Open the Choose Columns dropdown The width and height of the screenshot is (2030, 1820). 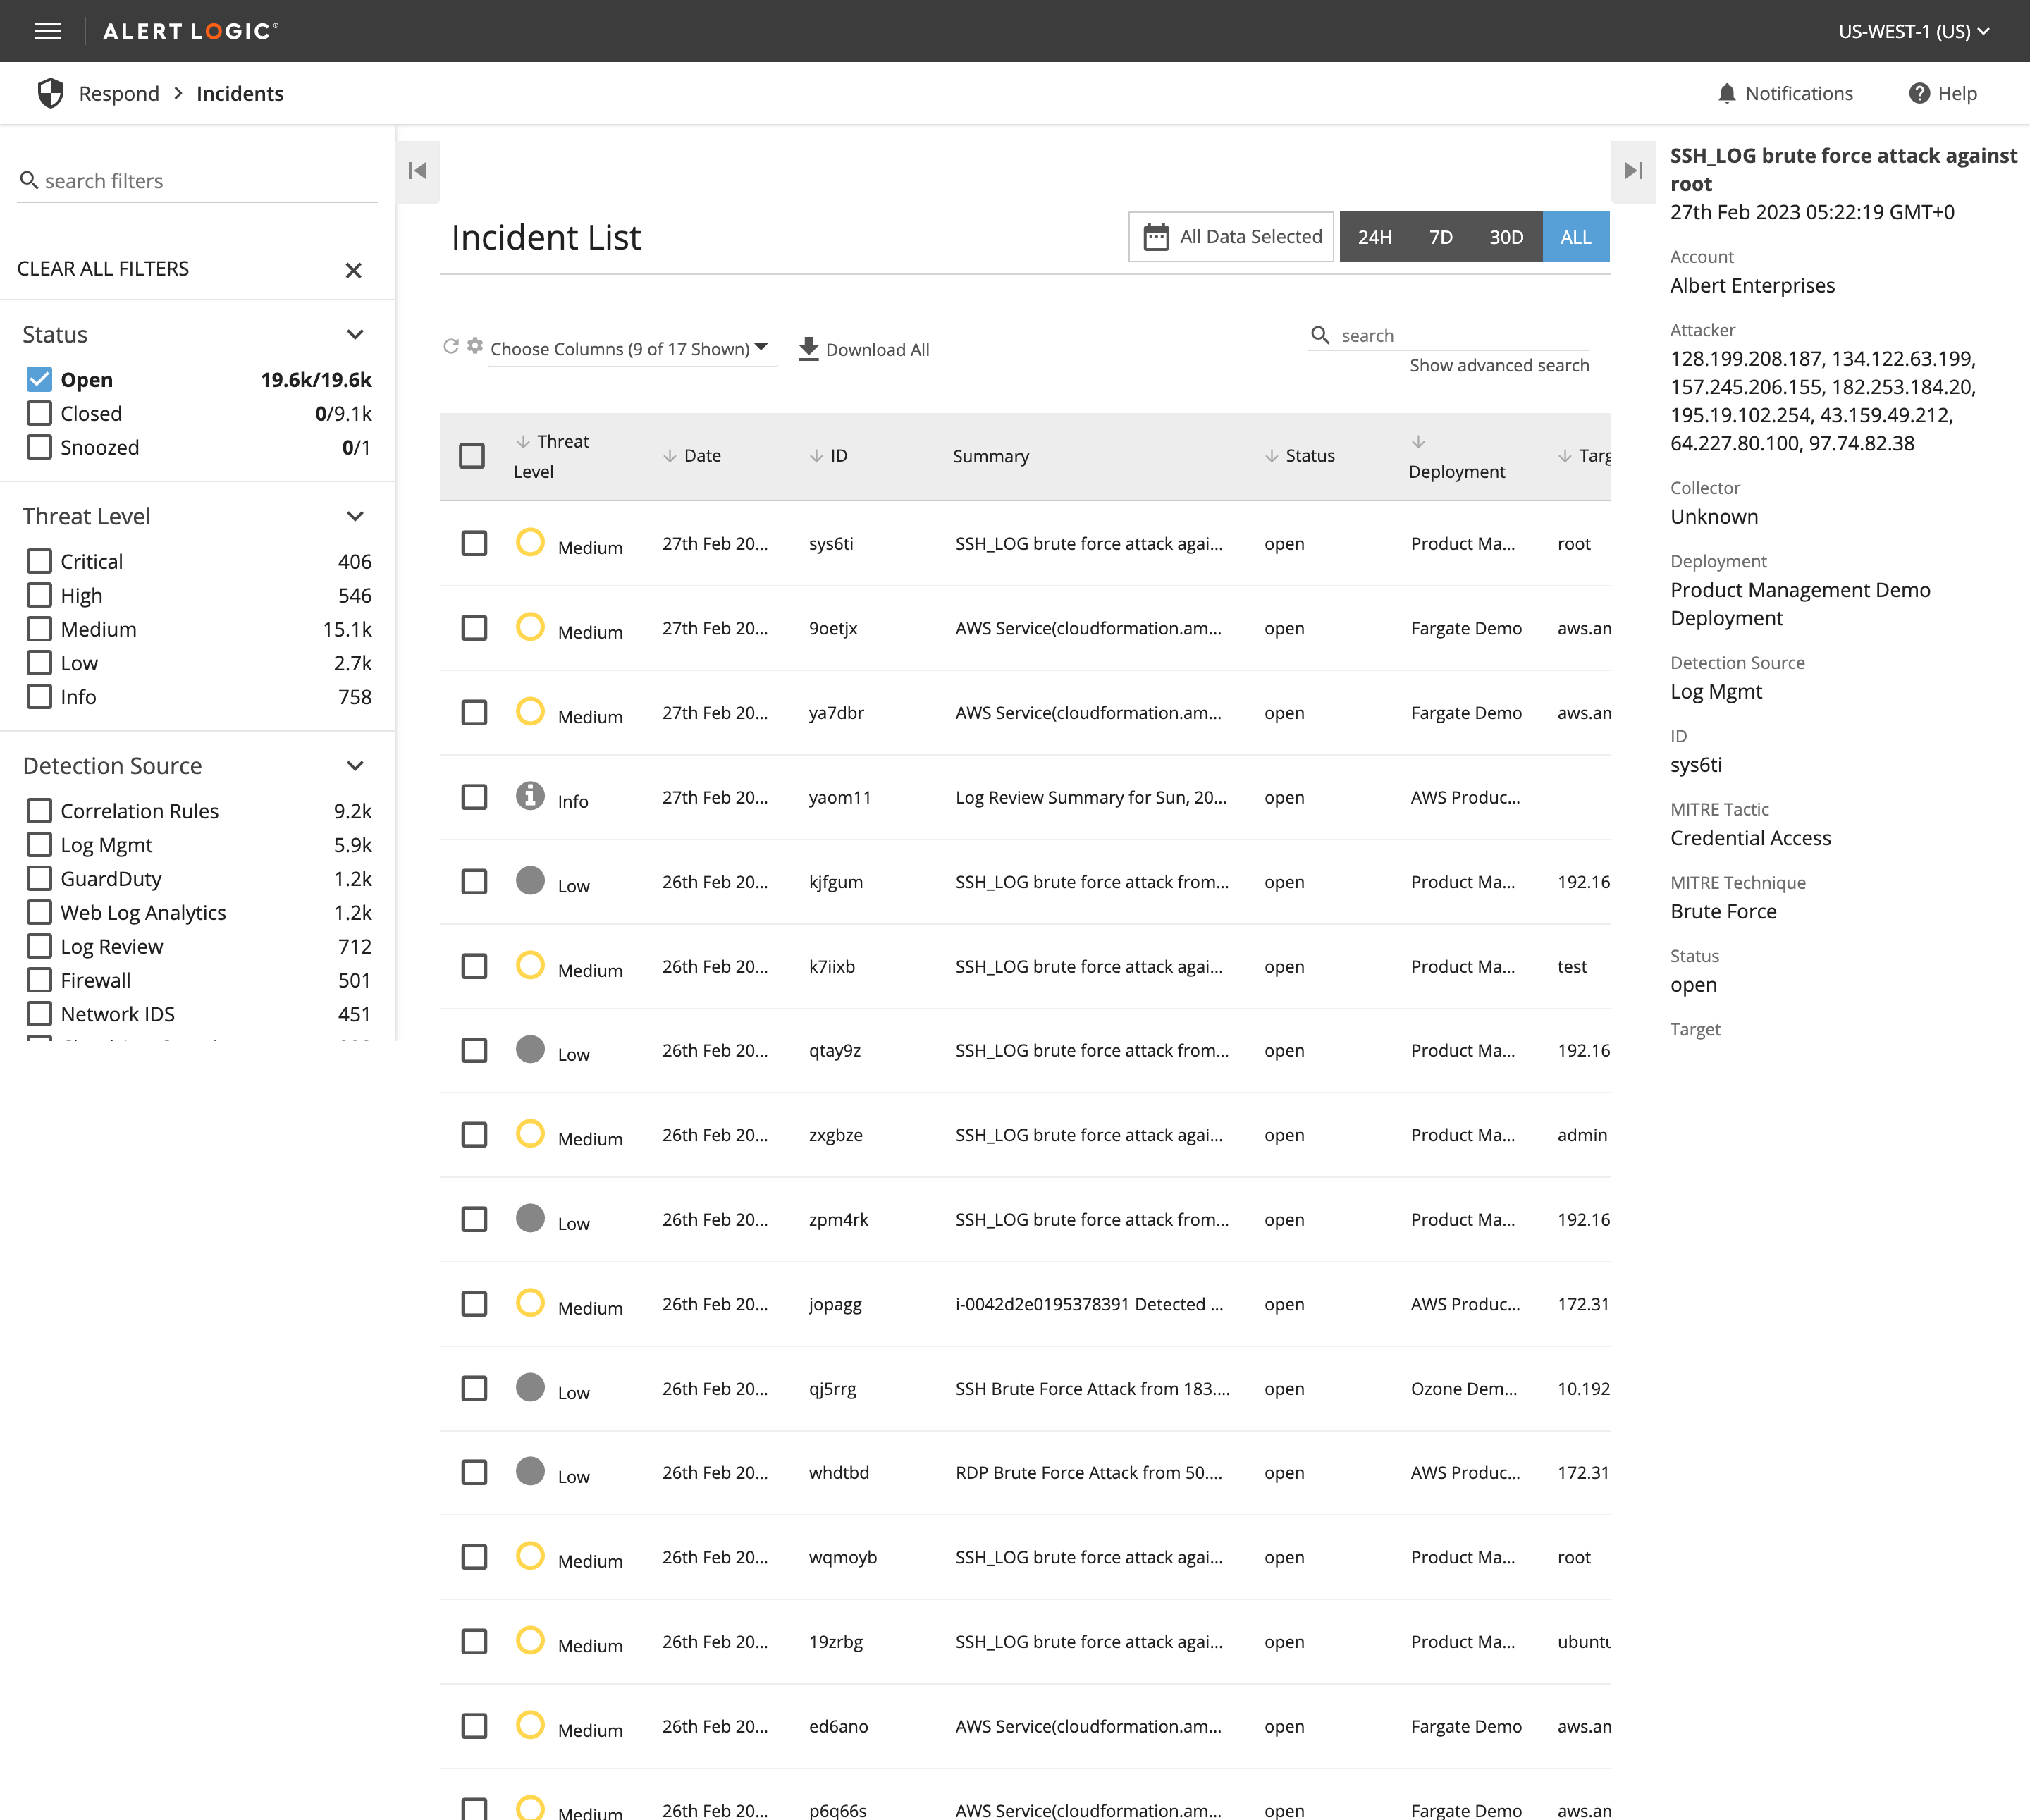click(x=629, y=349)
